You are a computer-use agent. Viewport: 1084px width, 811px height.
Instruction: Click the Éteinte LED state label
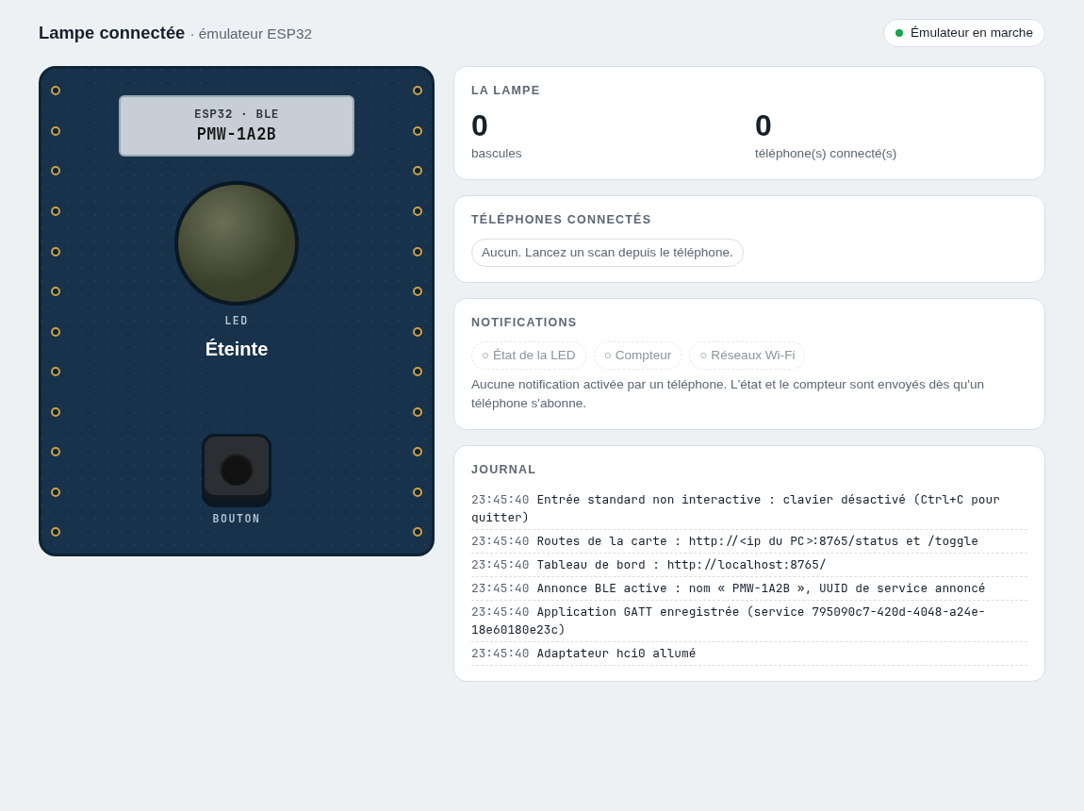click(237, 349)
